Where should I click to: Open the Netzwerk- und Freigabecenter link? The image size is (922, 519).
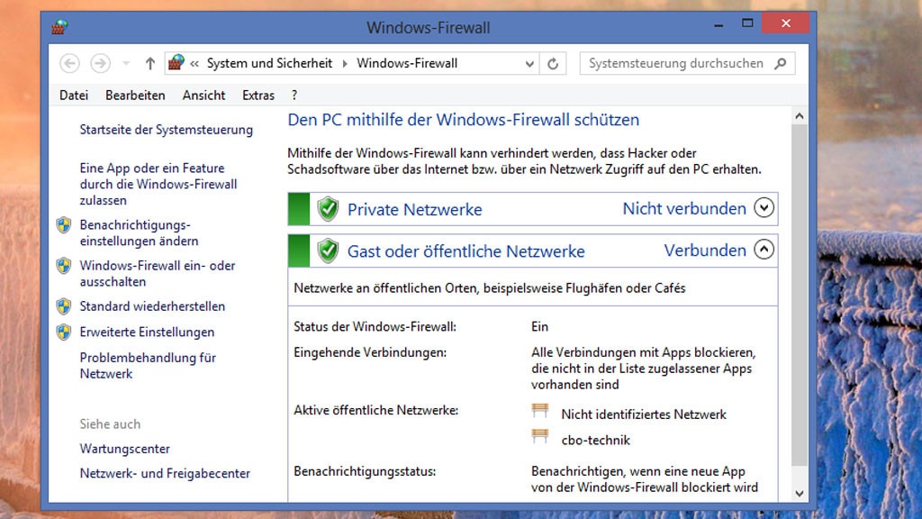tap(165, 473)
